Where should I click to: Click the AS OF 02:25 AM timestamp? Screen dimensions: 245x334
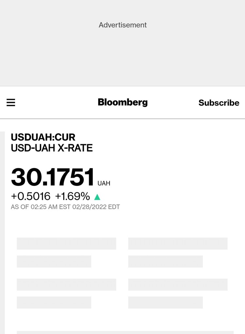[65, 207]
